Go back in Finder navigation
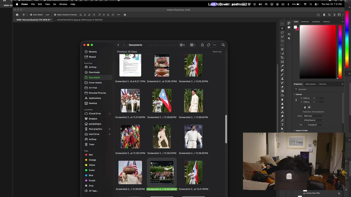The image size is (351, 197). (118, 45)
